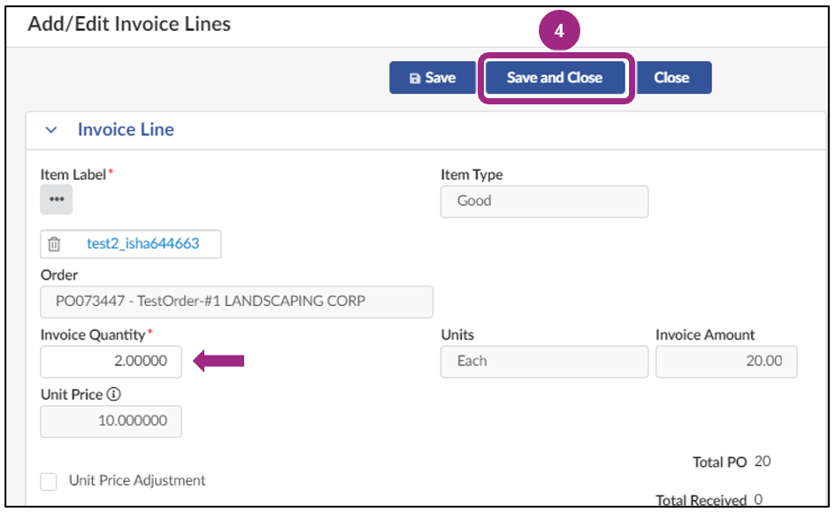Select the Unit Price value field
This screenshot has height=513, width=836.
[111, 421]
